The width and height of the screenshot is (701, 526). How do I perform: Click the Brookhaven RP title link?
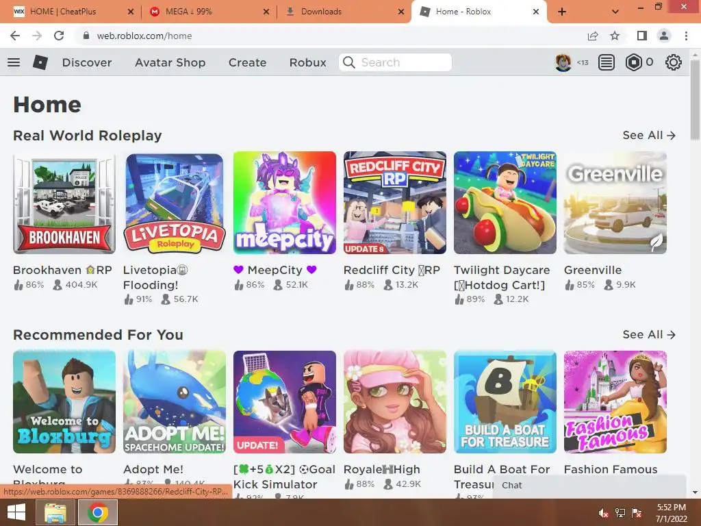point(62,270)
